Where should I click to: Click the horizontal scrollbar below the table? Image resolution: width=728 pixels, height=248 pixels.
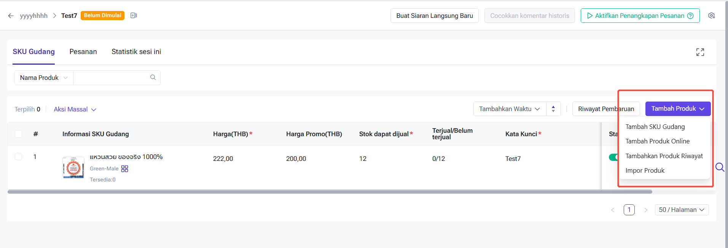coord(330,192)
